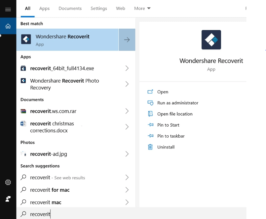The height and width of the screenshot is (219, 266).
Task: Choose Uninstall for Wondershare Recoverit
Action: tap(166, 147)
